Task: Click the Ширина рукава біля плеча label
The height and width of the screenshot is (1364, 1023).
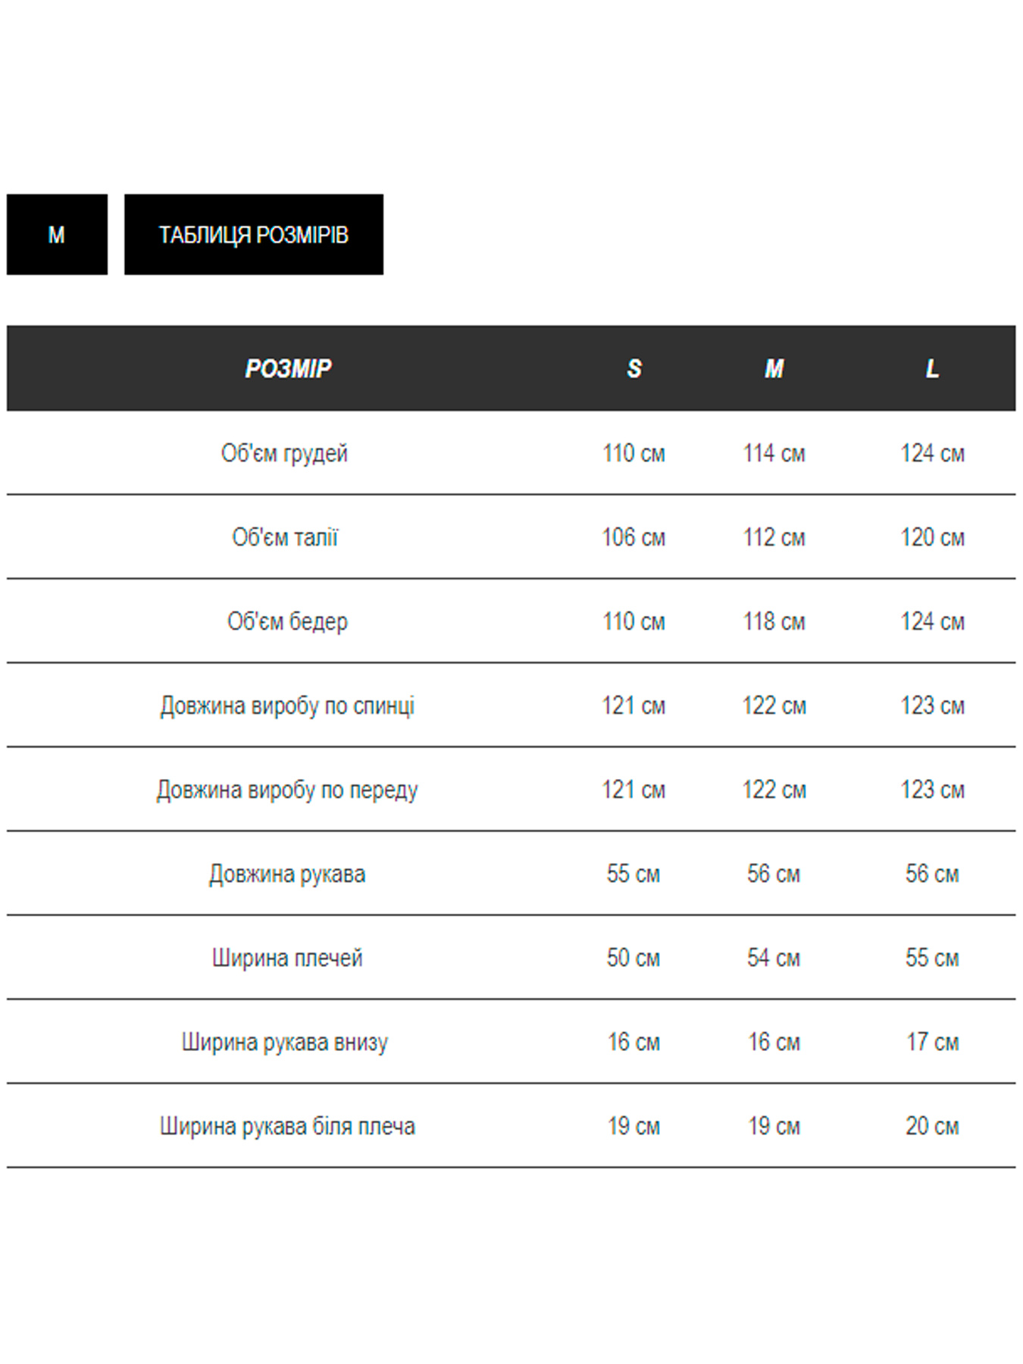Action: pos(287,1126)
